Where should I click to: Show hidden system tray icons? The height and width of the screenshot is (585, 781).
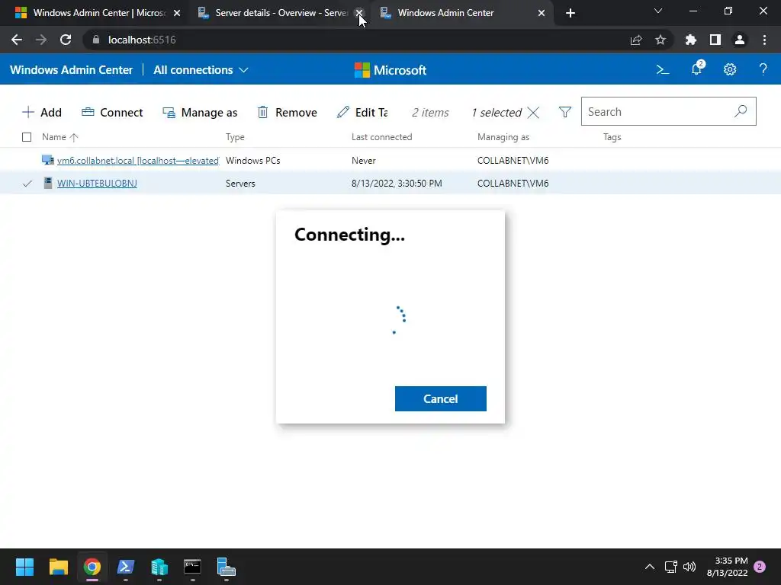click(650, 567)
